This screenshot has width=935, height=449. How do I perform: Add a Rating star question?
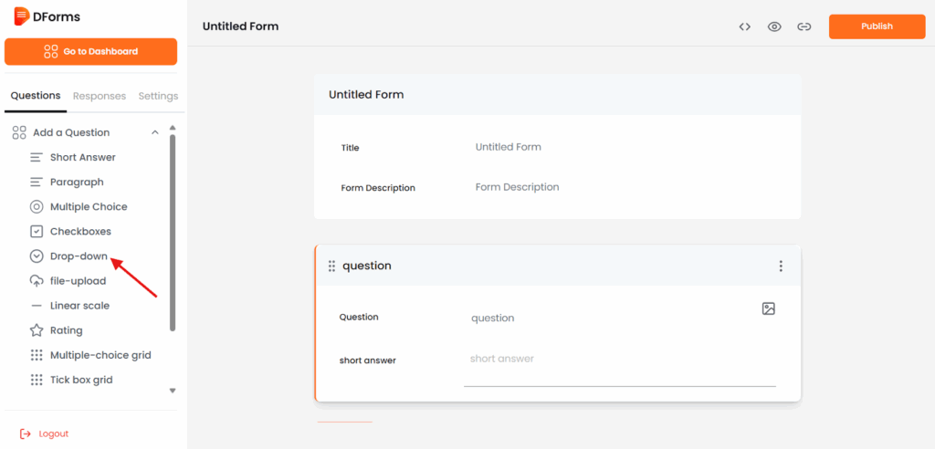[x=66, y=330]
